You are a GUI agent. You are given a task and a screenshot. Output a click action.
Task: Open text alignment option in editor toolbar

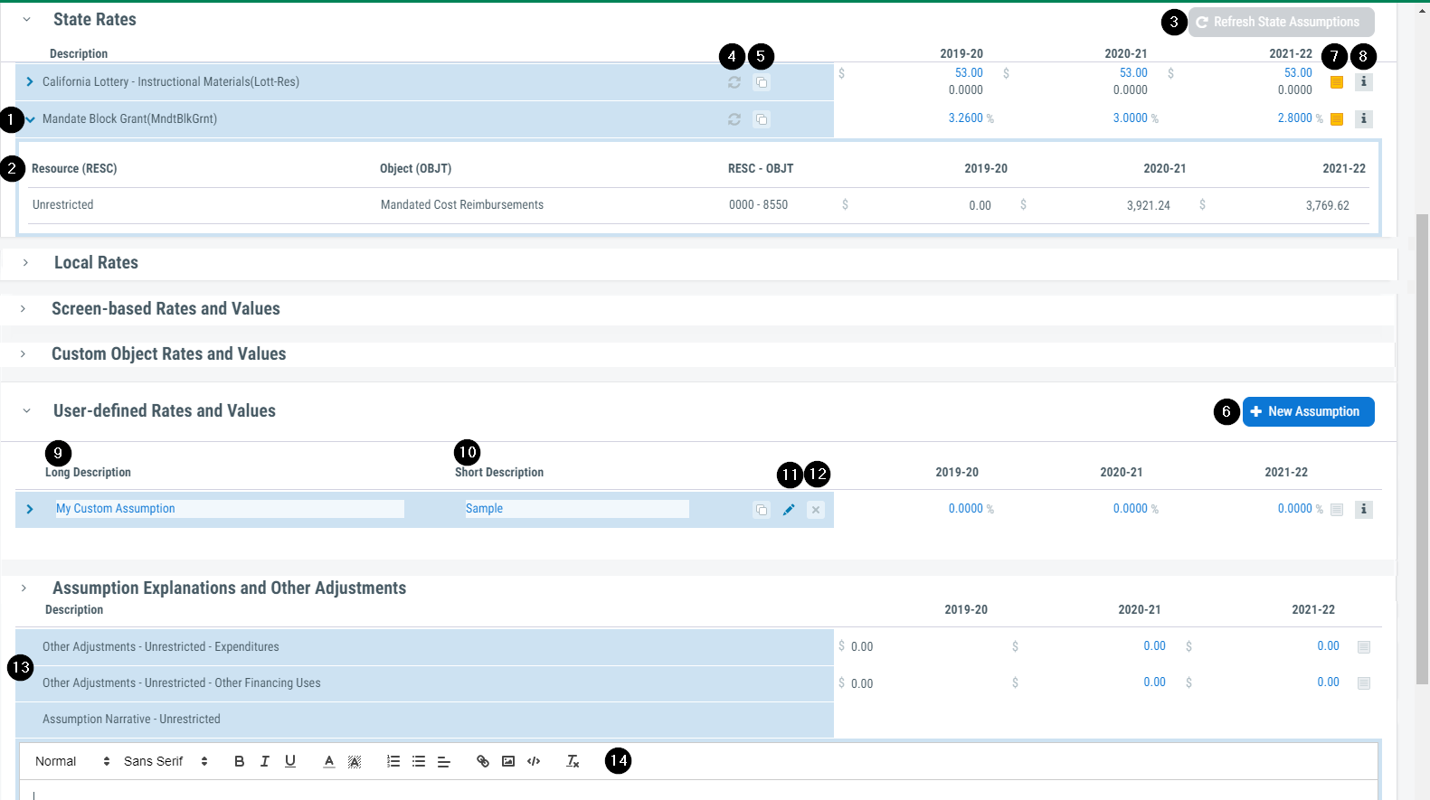click(x=444, y=761)
